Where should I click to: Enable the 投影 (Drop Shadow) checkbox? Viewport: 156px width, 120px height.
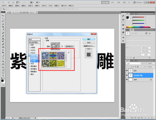tap(30, 45)
